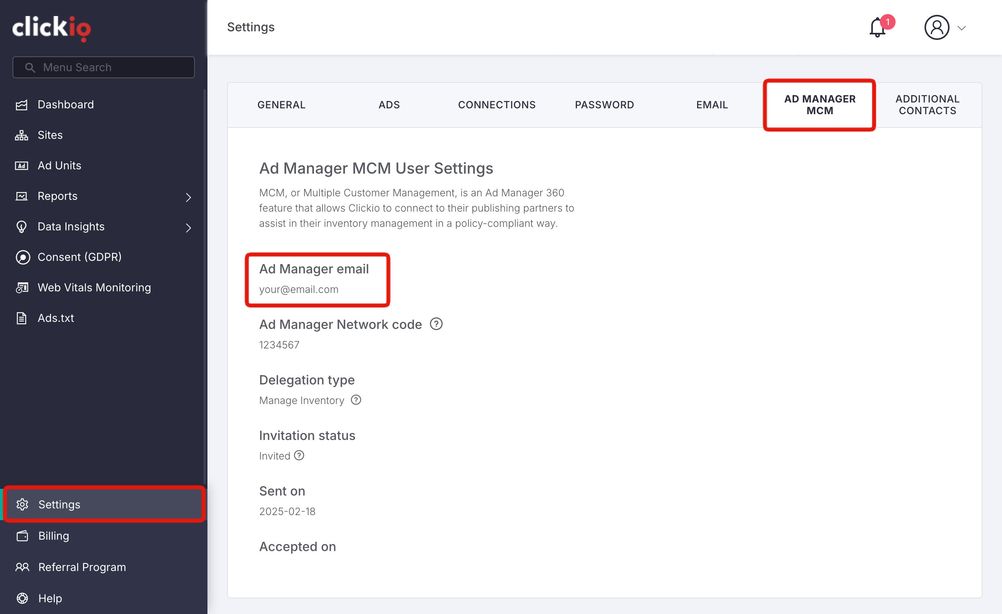The height and width of the screenshot is (614, 1002).
Task: Click the Web Vitals Monitoring icon
Action: coord(22,288)
